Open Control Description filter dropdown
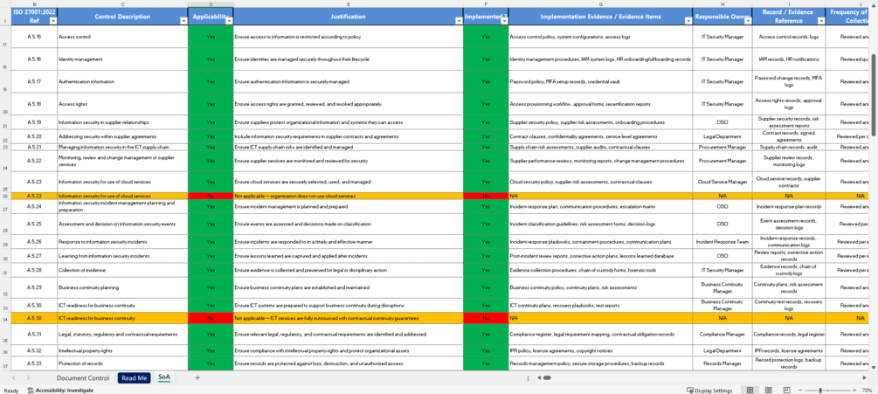 click(x=183, y=21)
